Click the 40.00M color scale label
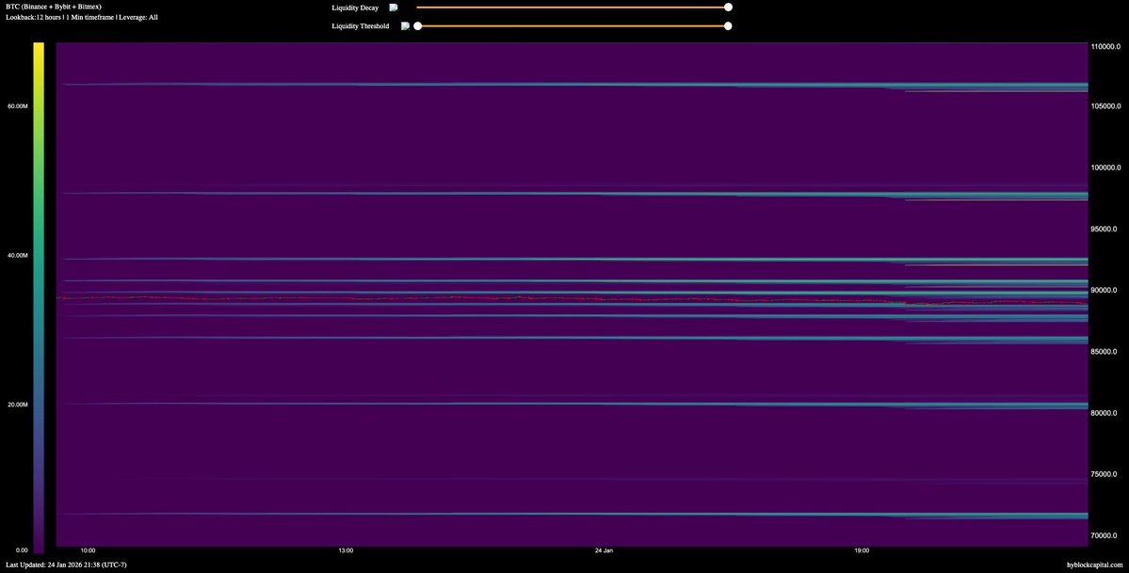The width and height of the screenshot is (1129, 573). point(18,256)
